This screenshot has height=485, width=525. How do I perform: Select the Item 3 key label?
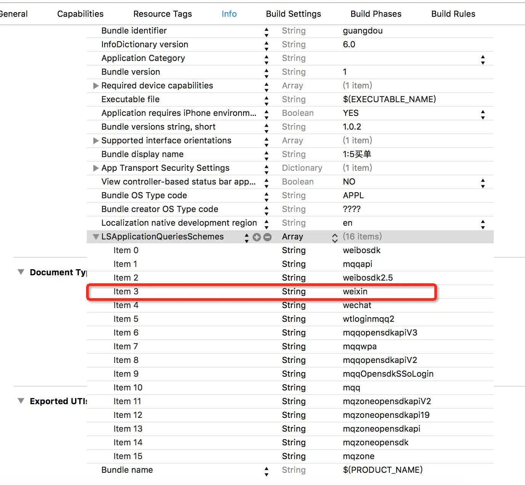pos(126,291)
